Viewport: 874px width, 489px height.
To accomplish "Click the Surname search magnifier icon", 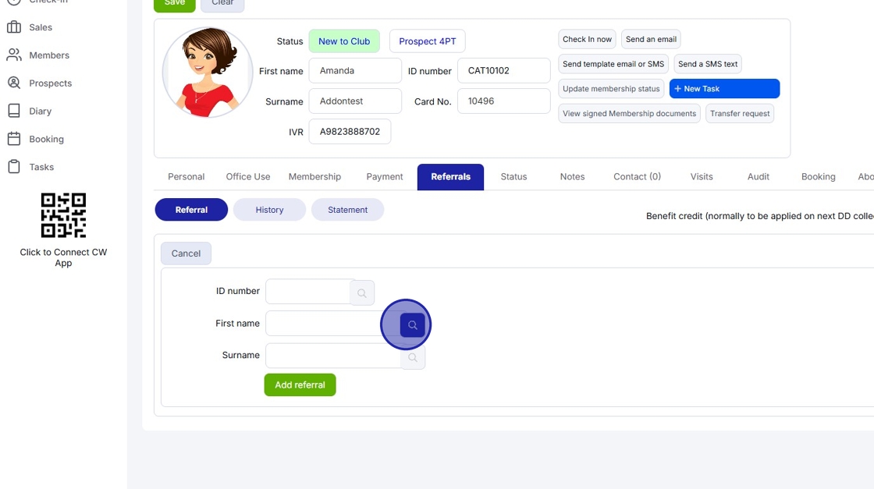I will click(x=413, y=357).
